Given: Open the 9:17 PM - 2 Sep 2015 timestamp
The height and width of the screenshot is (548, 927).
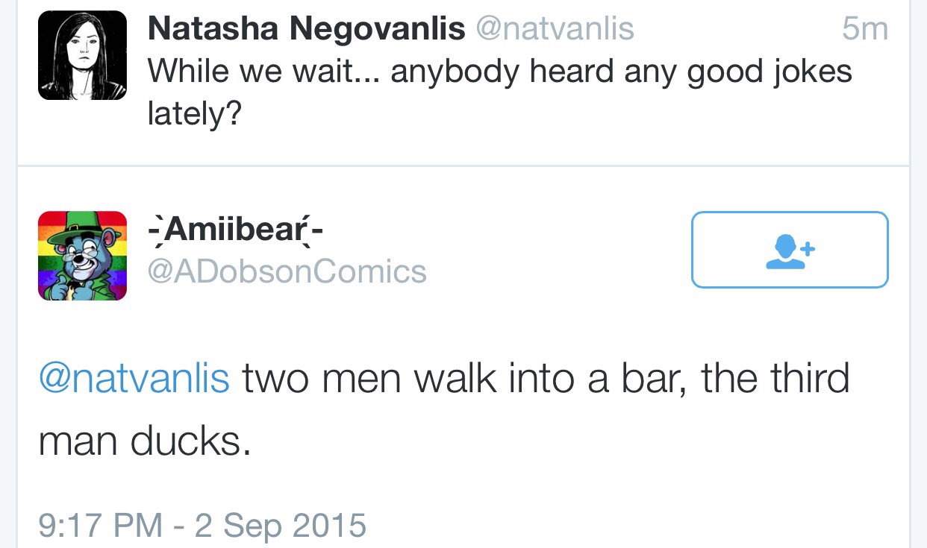Looking at the screenshot, I should point(202,525).
